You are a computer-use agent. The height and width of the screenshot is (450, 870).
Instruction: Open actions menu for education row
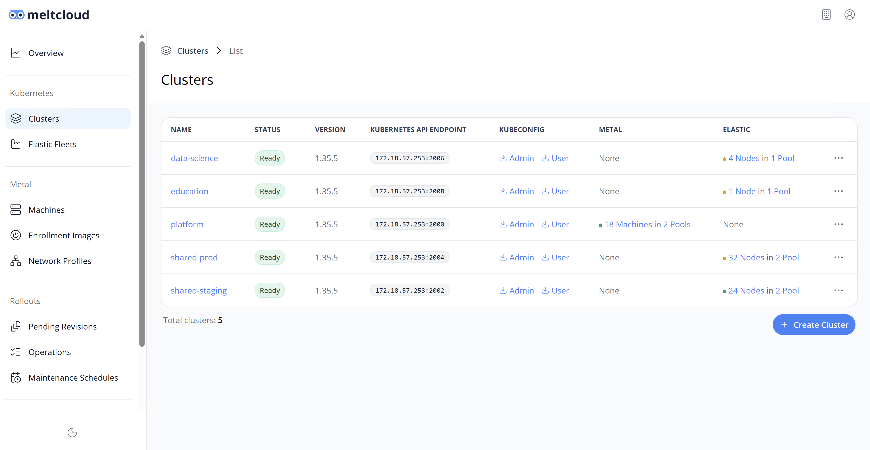point(839,191)
